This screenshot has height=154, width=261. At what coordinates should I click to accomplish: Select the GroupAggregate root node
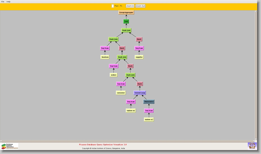(x=126, y=13)
